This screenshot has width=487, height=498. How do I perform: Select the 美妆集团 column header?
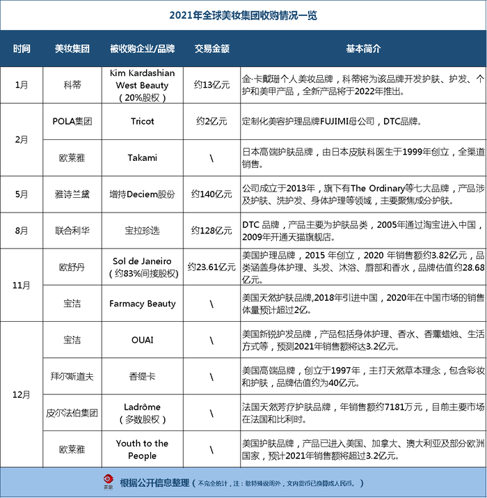tap(72, 49)
